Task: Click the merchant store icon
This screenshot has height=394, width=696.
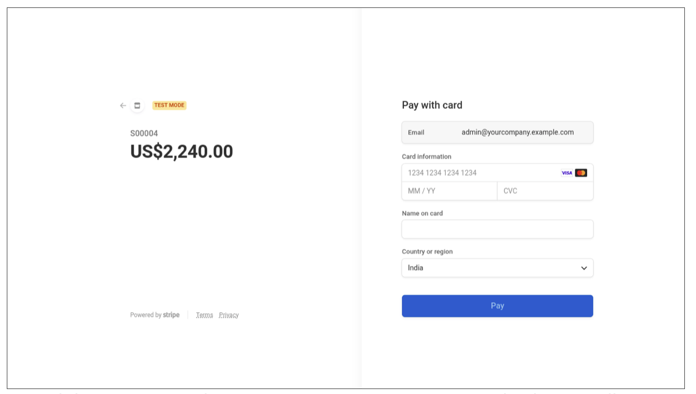Action: point(137,106)
